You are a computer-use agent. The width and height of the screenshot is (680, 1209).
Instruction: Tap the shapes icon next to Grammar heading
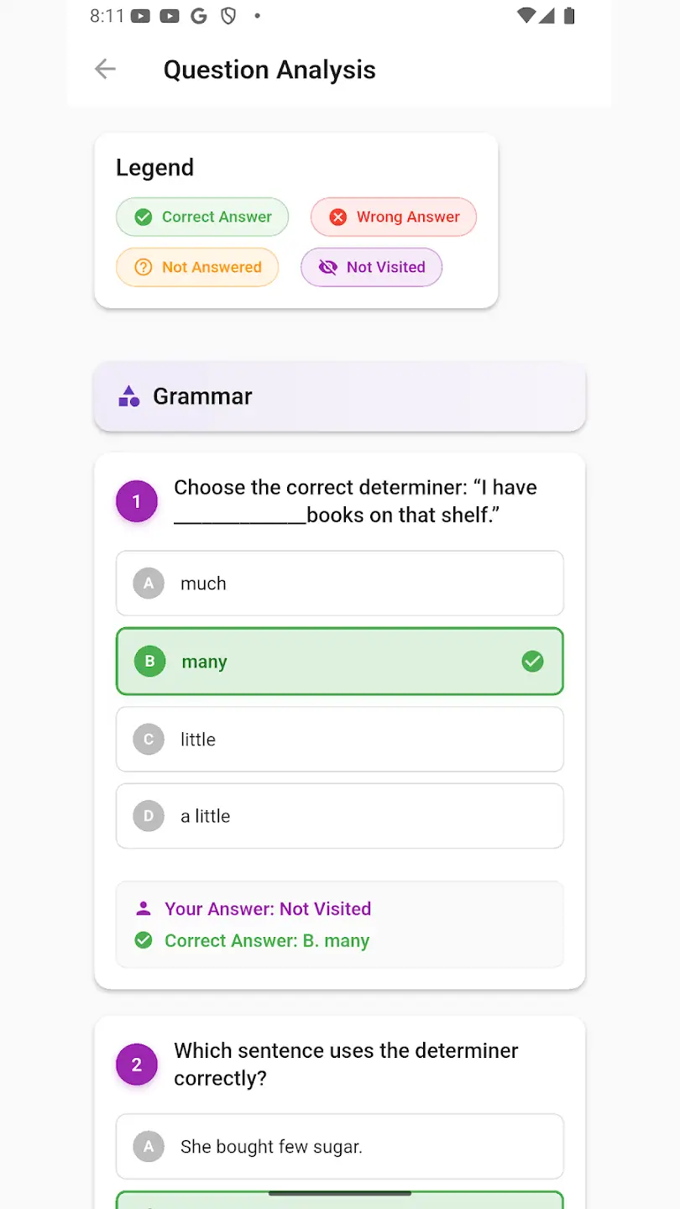(x=128, y=395)
